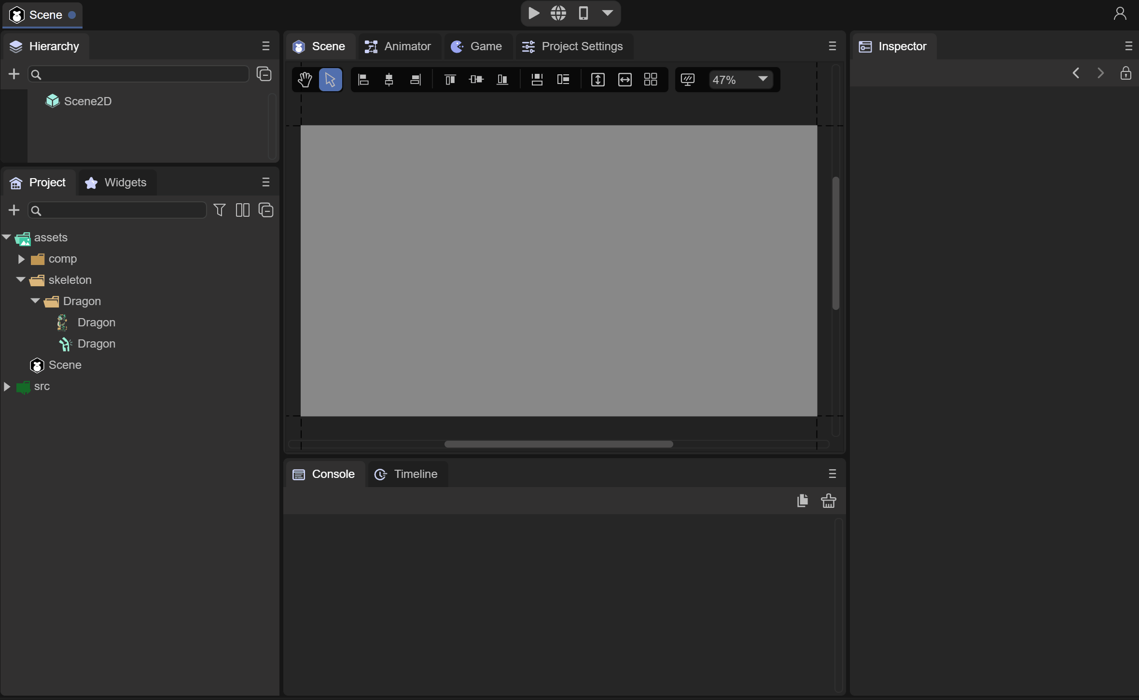Select the hand pan tool
The image size is (1139, 700).
(305, 80)
